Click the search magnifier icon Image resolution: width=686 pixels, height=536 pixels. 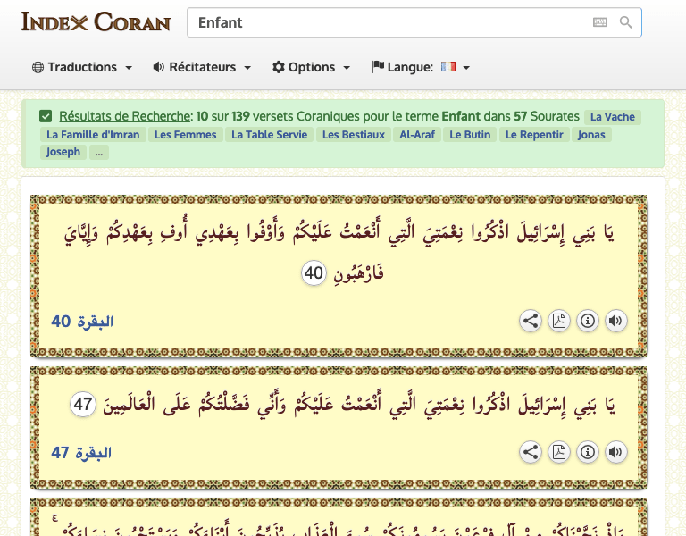pos(626,22)
